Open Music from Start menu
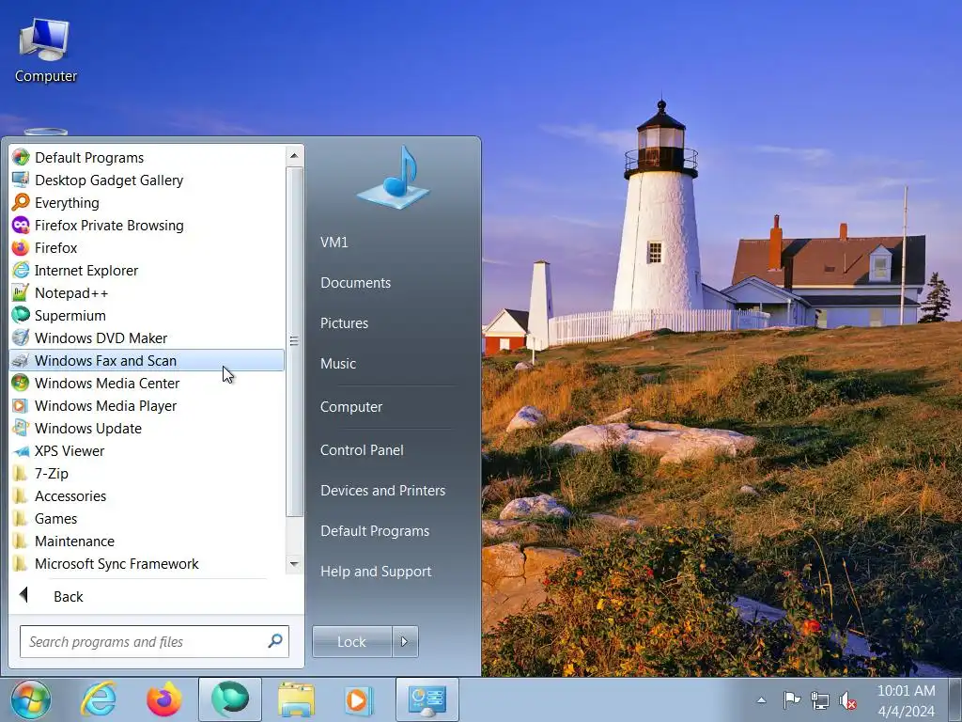The image size is (962, 722). click(338, 364)
